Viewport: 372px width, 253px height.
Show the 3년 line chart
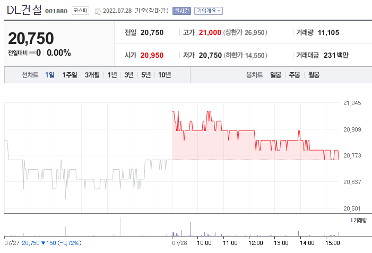coord(129,75)
